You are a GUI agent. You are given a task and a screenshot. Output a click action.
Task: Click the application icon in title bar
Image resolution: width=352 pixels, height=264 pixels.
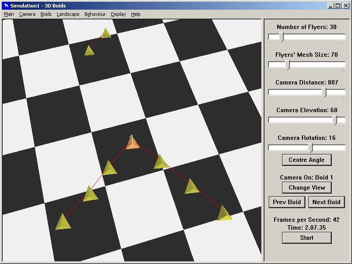click(x=7, y=6)
